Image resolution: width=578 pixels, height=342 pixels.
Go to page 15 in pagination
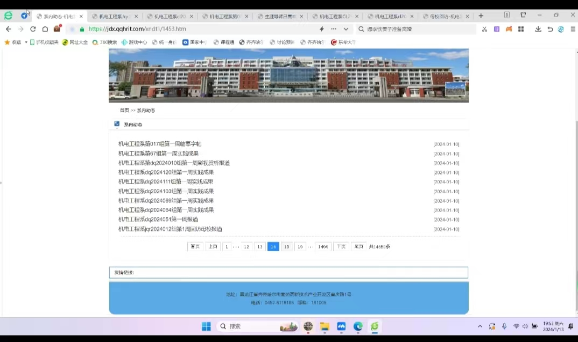[287, 246]
